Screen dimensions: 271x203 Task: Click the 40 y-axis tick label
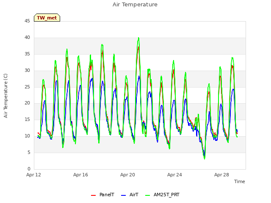tap(27, 37)
